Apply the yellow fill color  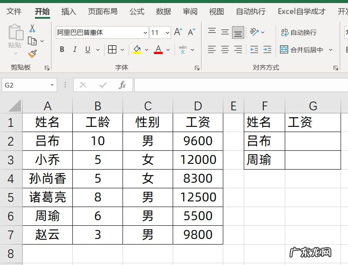pos(137,50)
